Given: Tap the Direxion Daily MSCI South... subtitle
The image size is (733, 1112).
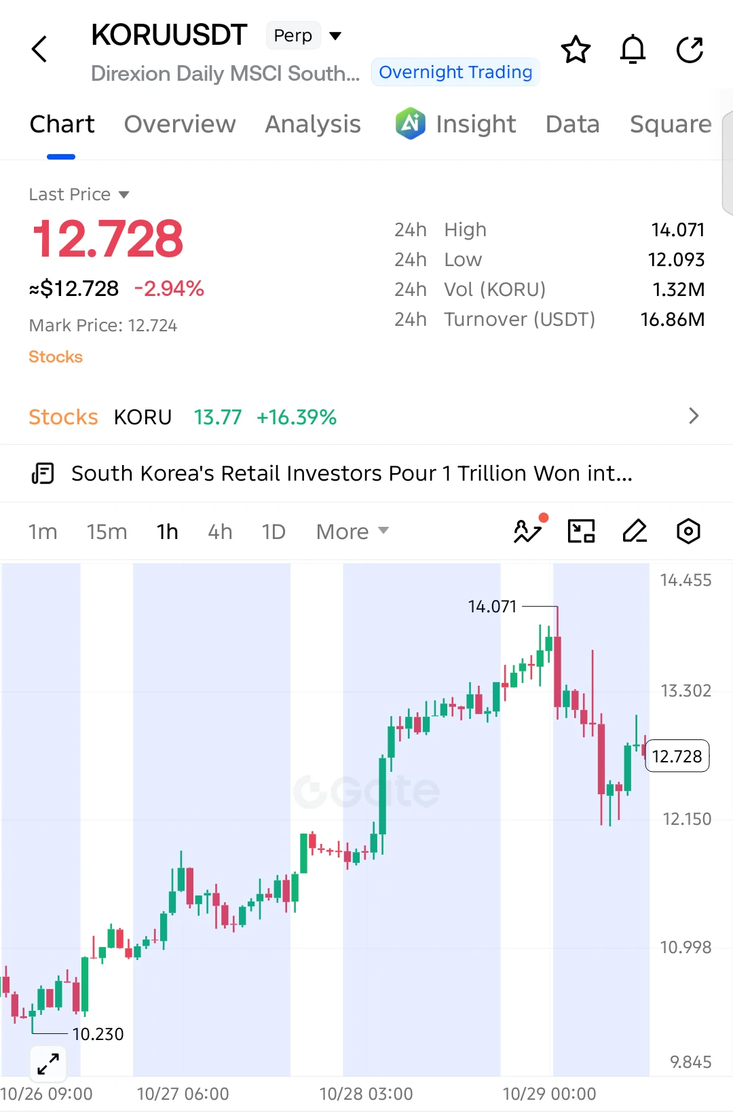Looking at the screenshot, I should coord(225,73).
